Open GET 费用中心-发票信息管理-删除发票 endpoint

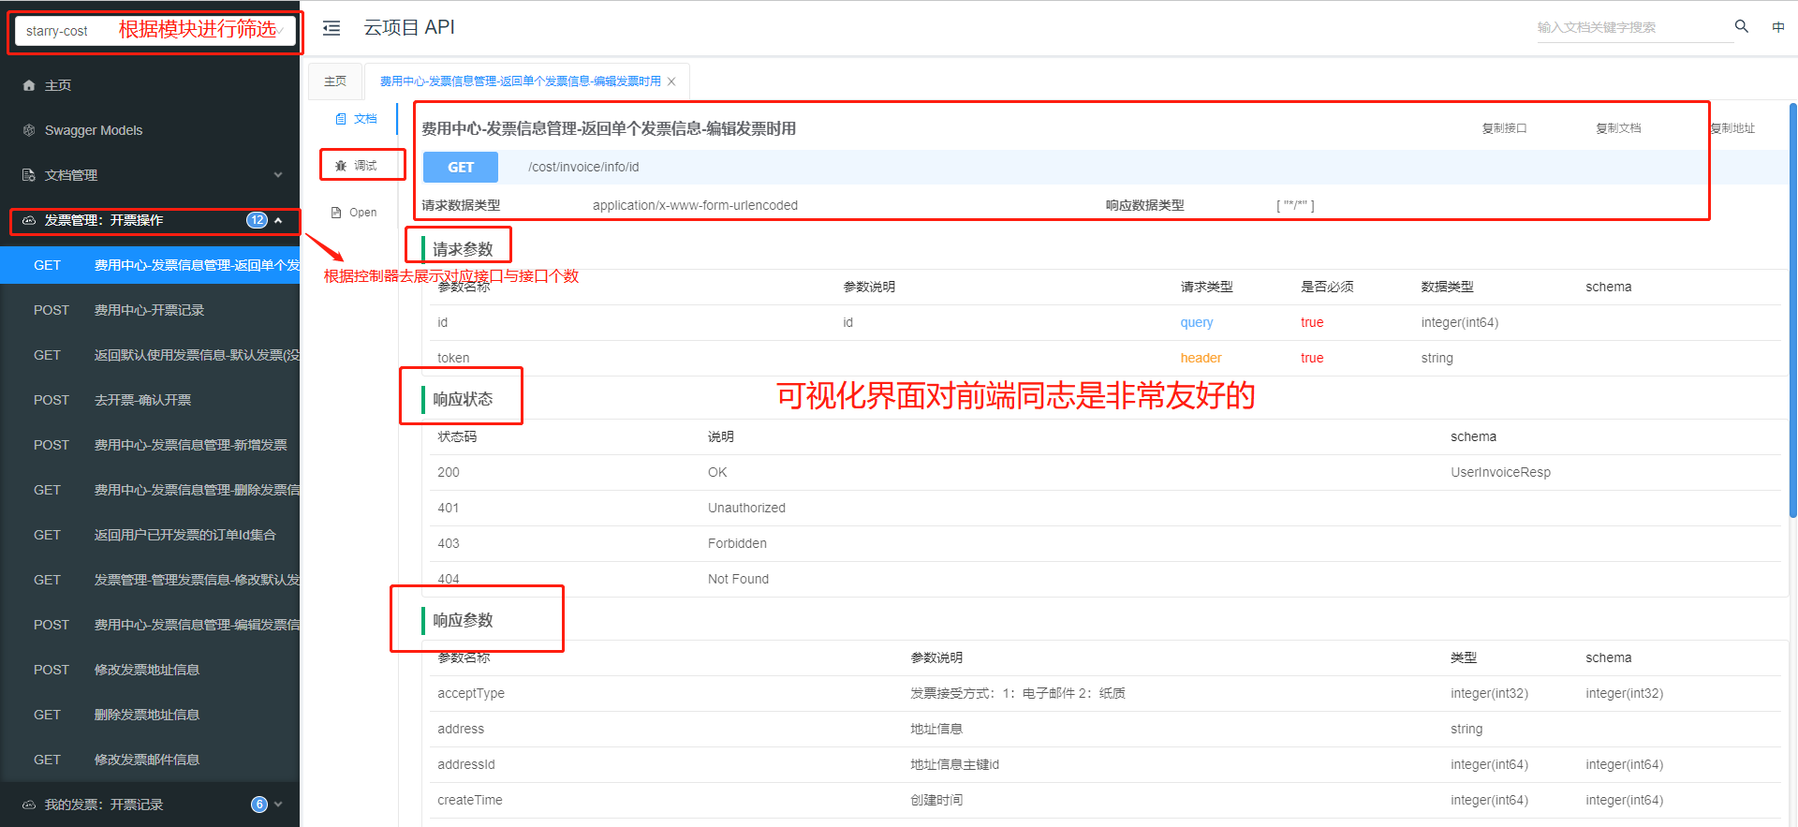(150, 490)
